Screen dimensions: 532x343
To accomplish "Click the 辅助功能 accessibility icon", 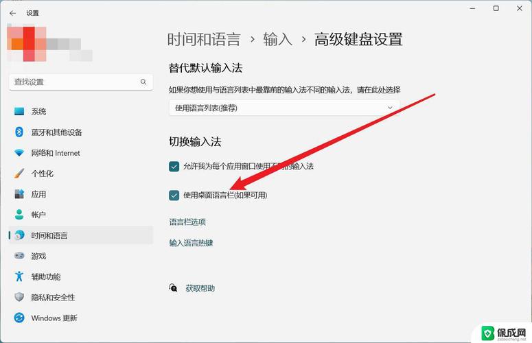I will (19, 276).
